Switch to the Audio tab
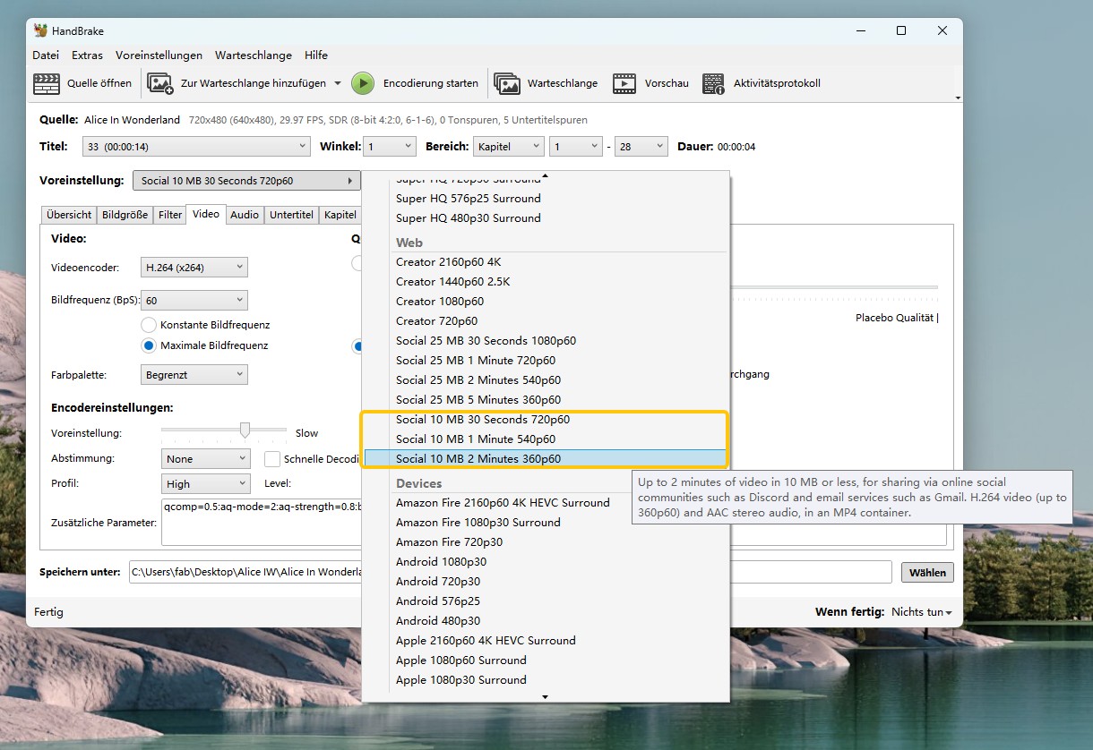 pos(245,215)
